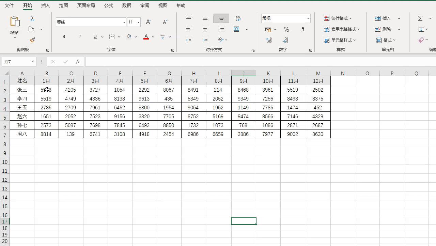Apply bold formatting from the font group
Viewport: 436px width, 246px height.
pyautogui.click(x=63, y=36)
